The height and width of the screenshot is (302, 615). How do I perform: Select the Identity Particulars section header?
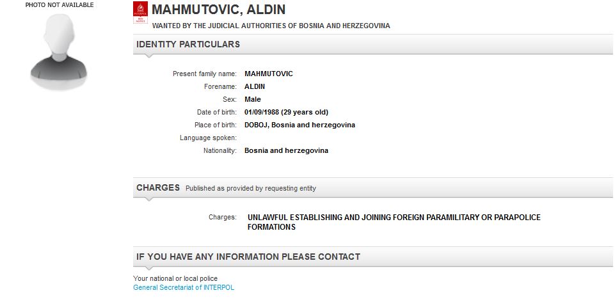tap(188, 45)
